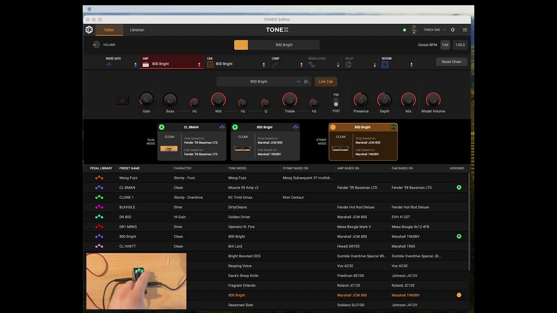Select the Reverb block square icon
Viewport: 557px width, 313px height.
(x=385, y=64)
